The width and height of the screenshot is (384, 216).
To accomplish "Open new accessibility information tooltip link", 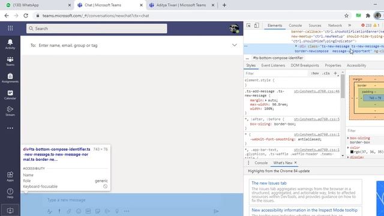I will tap(304, 210).
